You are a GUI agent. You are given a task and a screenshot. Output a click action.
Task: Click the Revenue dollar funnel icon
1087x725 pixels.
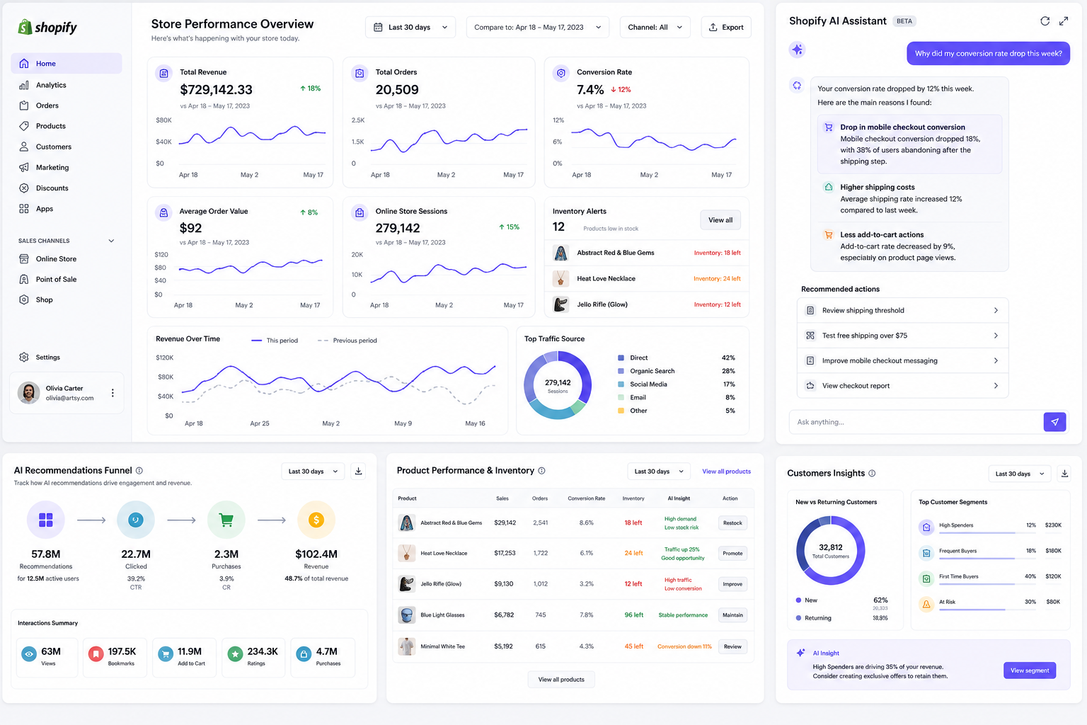click(316, 520)
